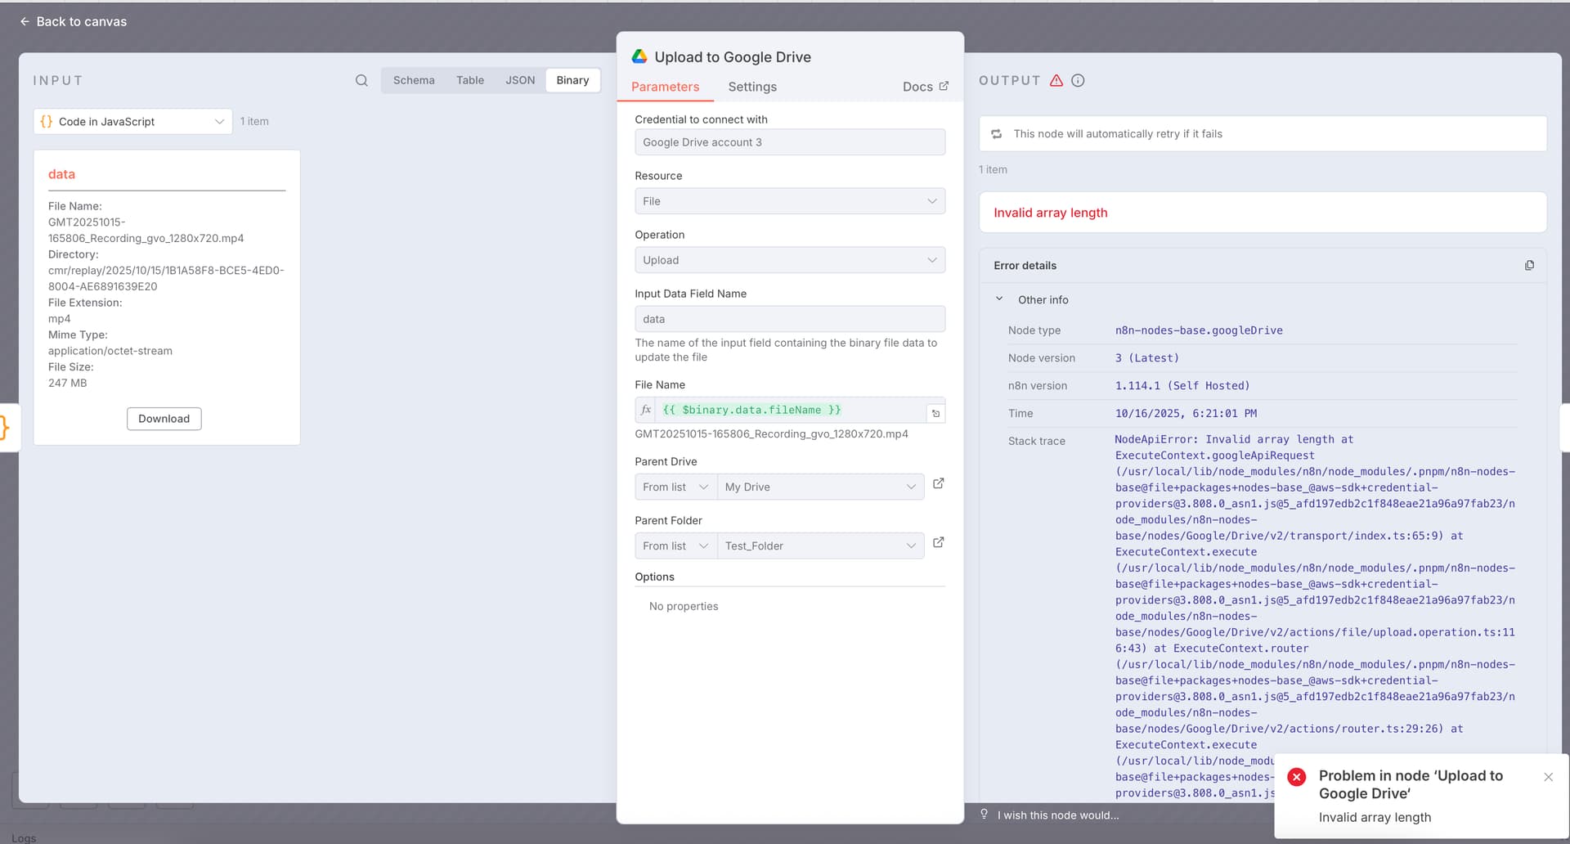The image size is (1570, 844).
Task: Switch input view to Schema
Action: pyautogui.click(x=414, y=80)
